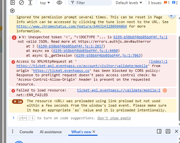Click the console vertical scrollbar
Viewport: 180px width, 143px height.
point(179,78)
